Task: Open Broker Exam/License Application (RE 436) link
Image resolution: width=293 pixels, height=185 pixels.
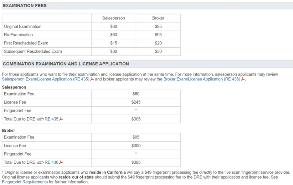Action: 202,79
